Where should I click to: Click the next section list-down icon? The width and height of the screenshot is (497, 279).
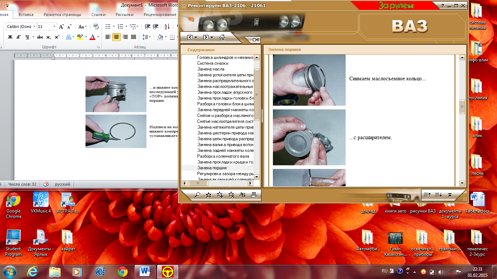tap(438, 195)
